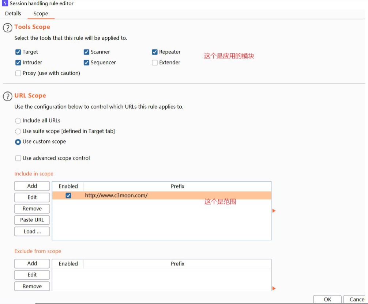
Task: Tick Use advanced scope control checkbox
Action: tap(18, 158)
